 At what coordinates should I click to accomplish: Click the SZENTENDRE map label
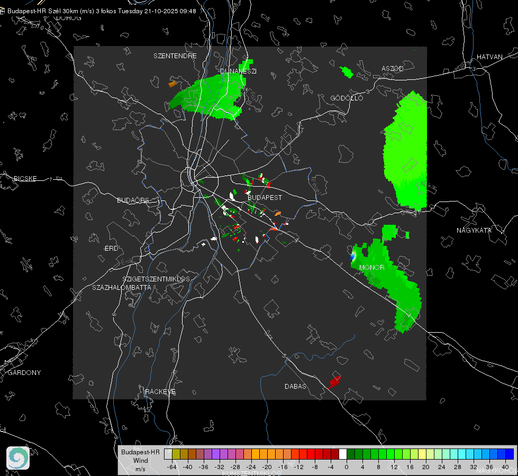(175, 56)
